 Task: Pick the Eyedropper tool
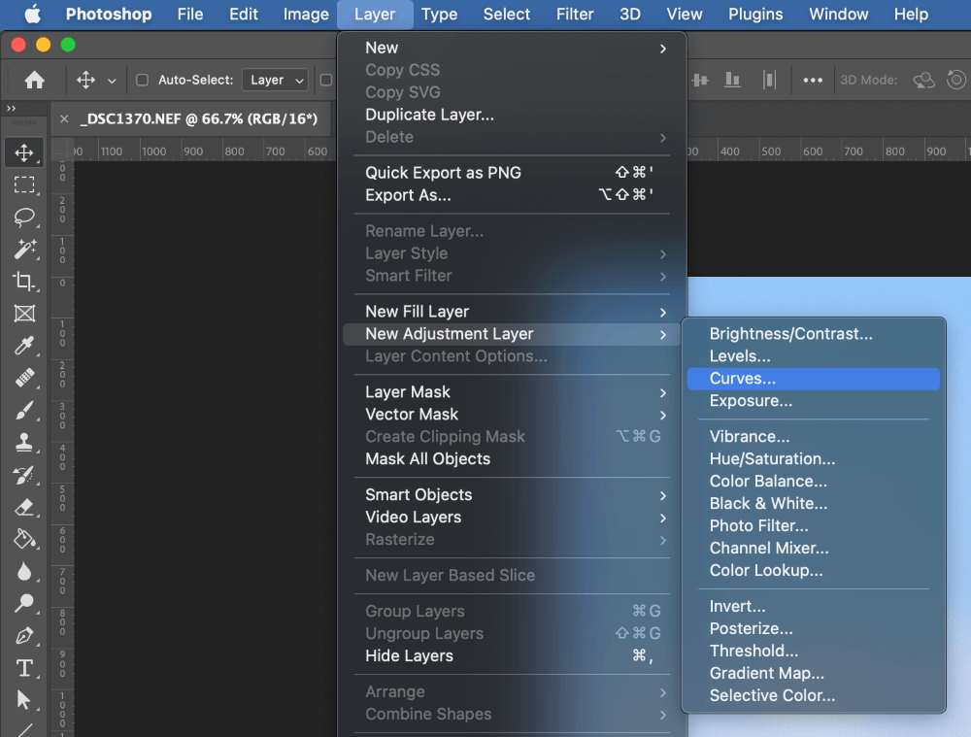[24, 346]
